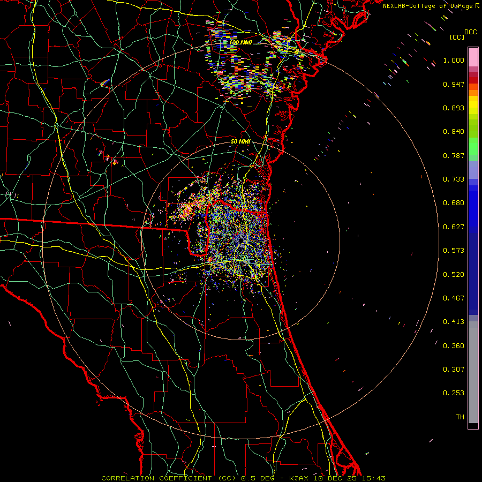The image size is (482, 482).
Task: Click the 0.253 legend value
Action: tap(454, 393)
